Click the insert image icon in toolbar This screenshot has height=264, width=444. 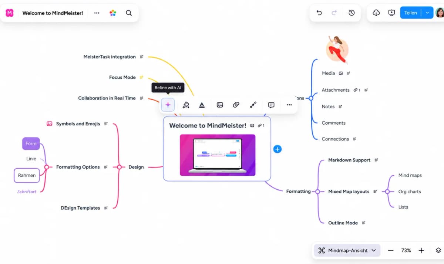coord(220,105)
